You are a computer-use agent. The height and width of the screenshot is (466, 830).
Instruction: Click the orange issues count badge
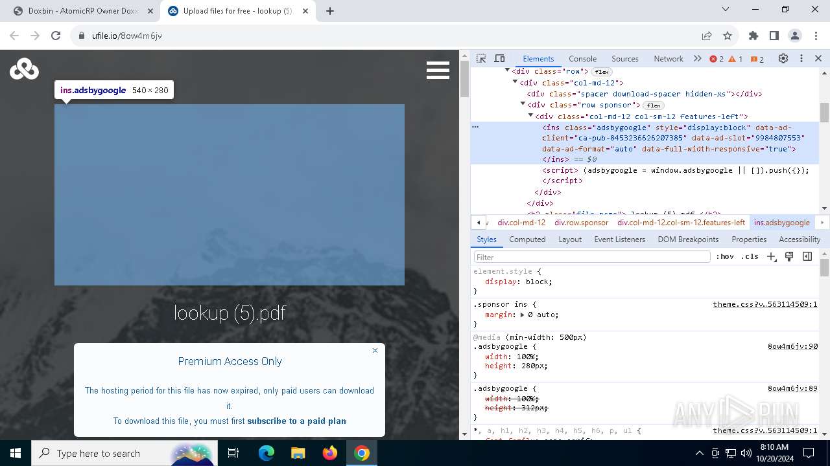[x=757, y=59]
